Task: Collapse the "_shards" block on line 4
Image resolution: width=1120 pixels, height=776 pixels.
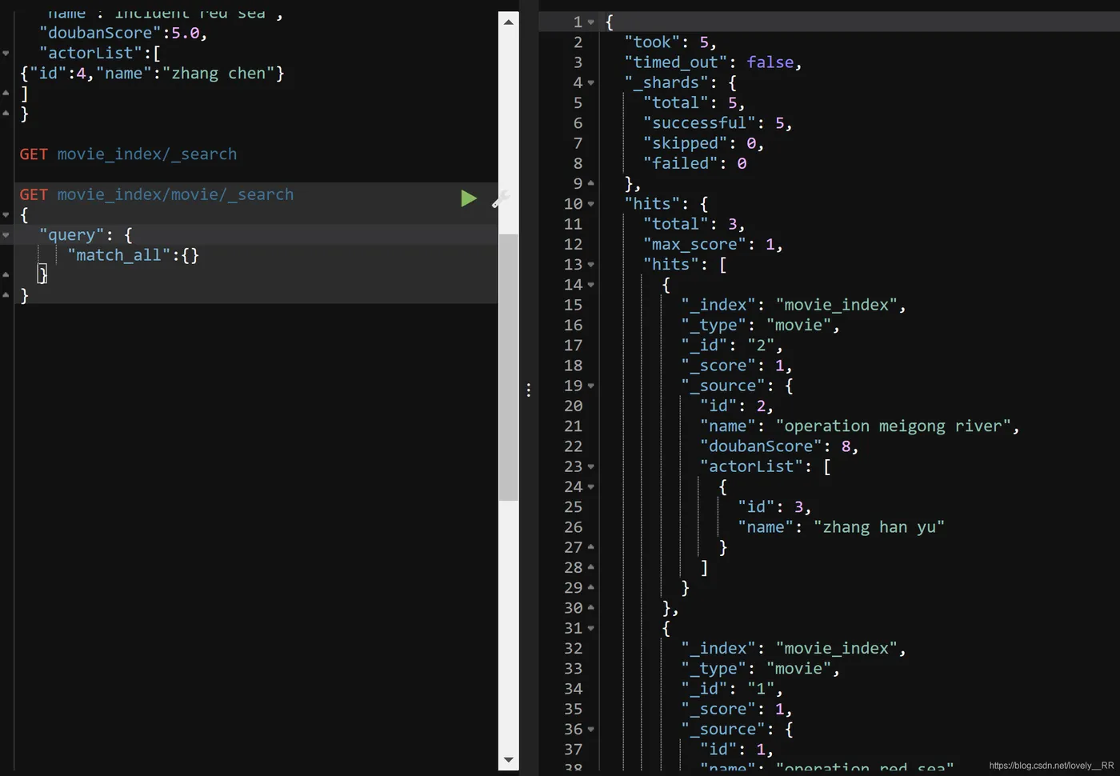Action: 591,83
